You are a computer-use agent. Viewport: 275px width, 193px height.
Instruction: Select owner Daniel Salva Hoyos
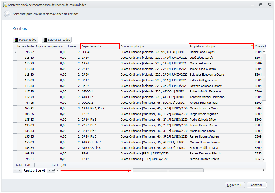[x=202, y=52]
